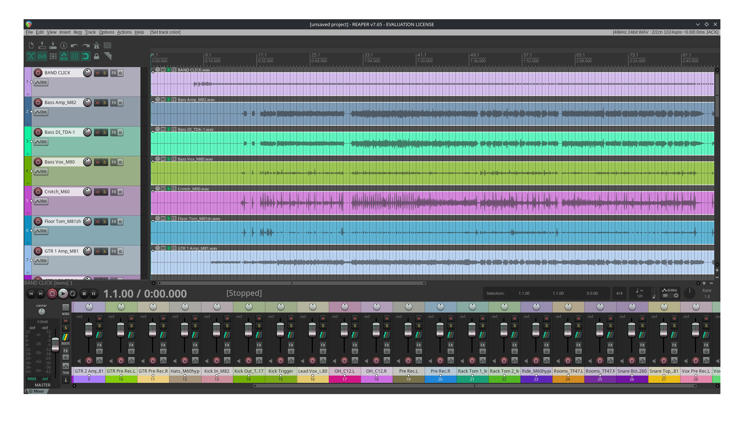Bypass FX power button on Crotch_M60 track
The width and height of the screenshot is (744, 422).
pyautogui.click(x=120, y=192)
